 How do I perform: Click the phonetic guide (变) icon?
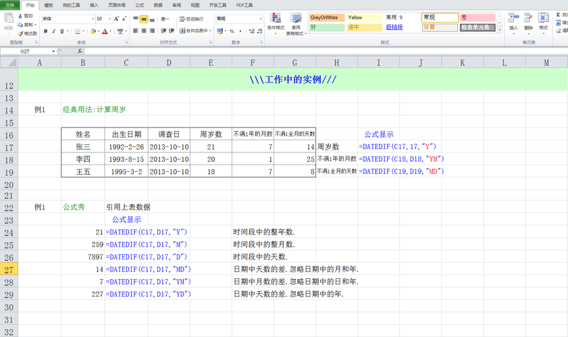[120, 32]
